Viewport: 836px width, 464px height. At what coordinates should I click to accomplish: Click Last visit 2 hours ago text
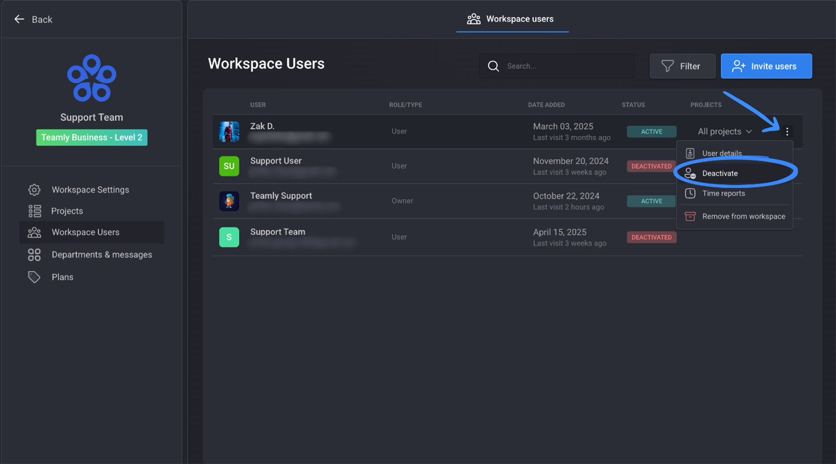pos(568,207)
